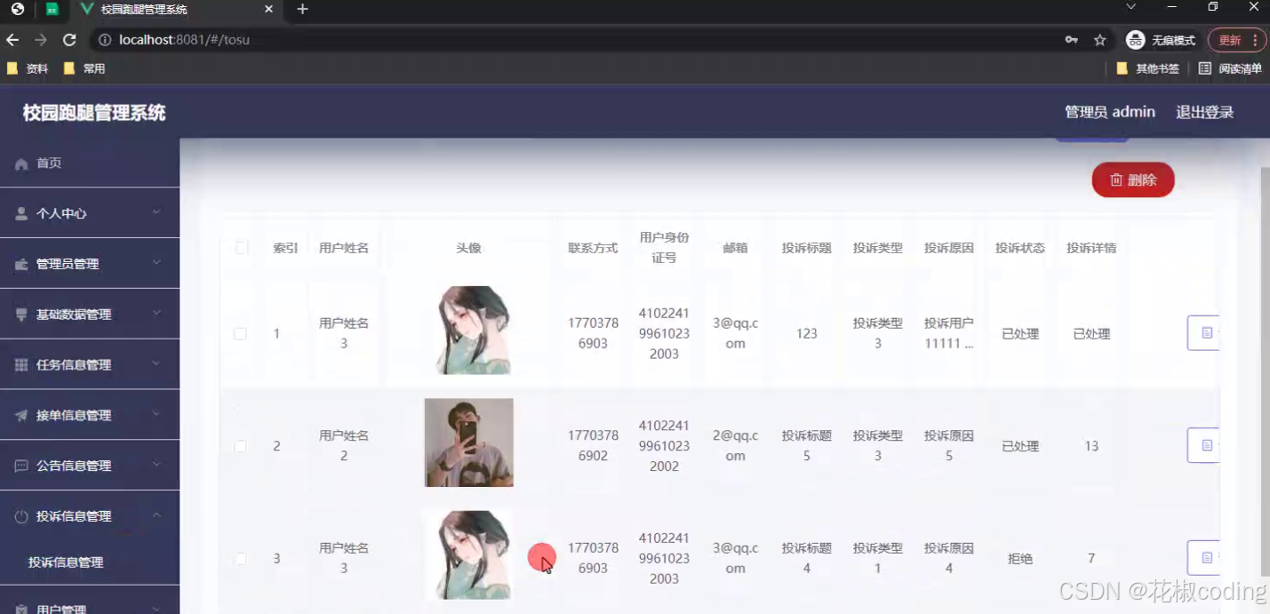Click the 拒绝 status cell

[1020, 559]
